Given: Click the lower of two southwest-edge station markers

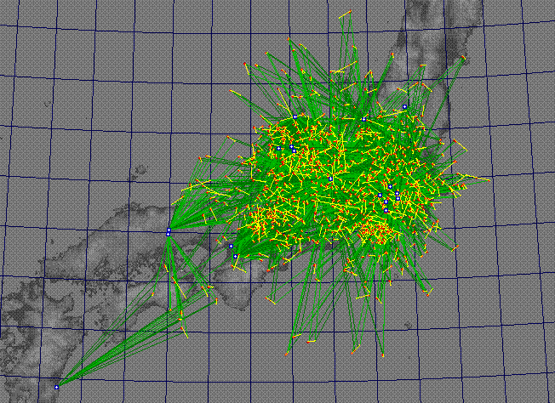Looking at the screenshot, I should click(235, 256).
